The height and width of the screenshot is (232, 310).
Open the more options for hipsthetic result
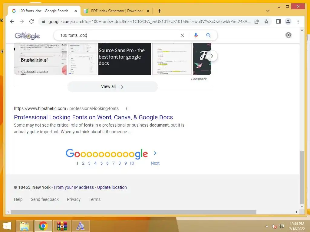(x=126, y=108)
